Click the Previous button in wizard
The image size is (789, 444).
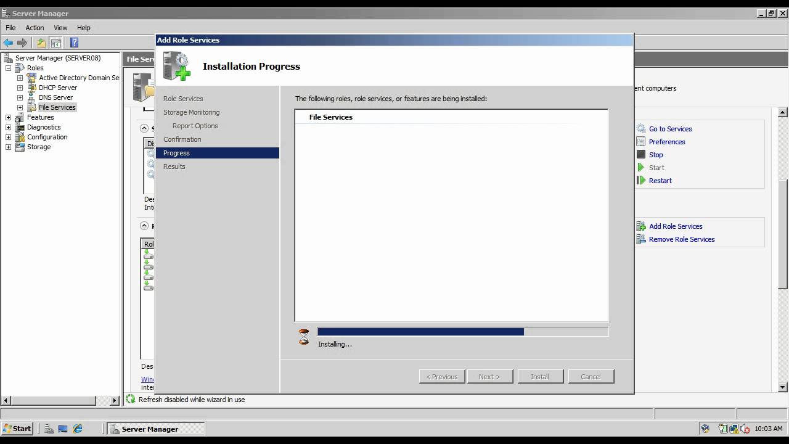pyautogui.click(x=442, y=377)
